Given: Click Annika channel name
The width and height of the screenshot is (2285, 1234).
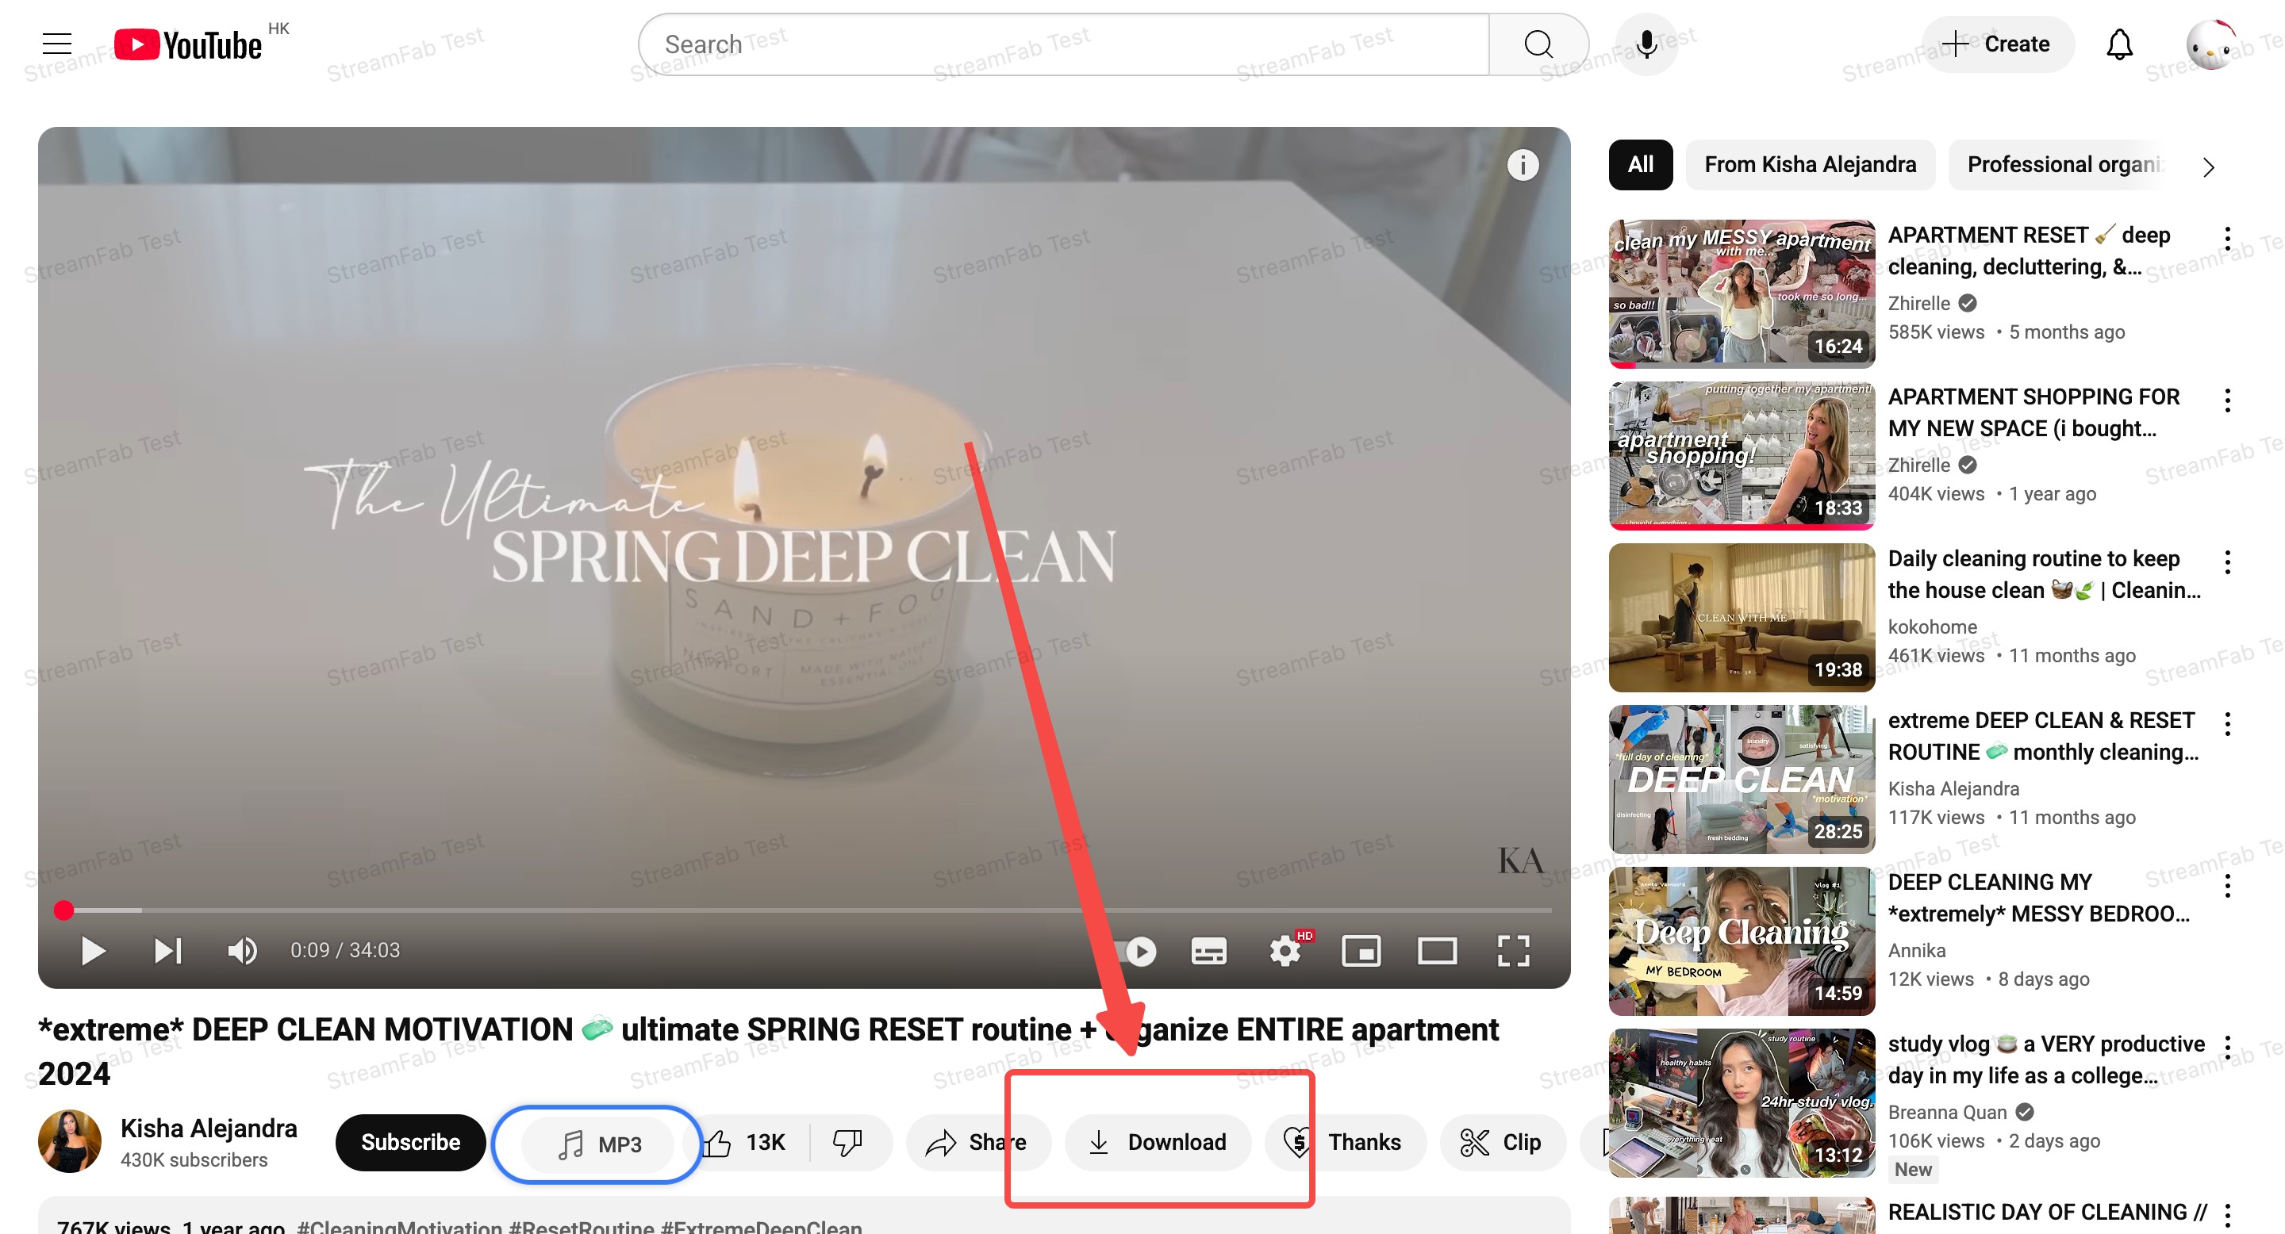Looking at the screenshot, I should [x=1916, y=950].
